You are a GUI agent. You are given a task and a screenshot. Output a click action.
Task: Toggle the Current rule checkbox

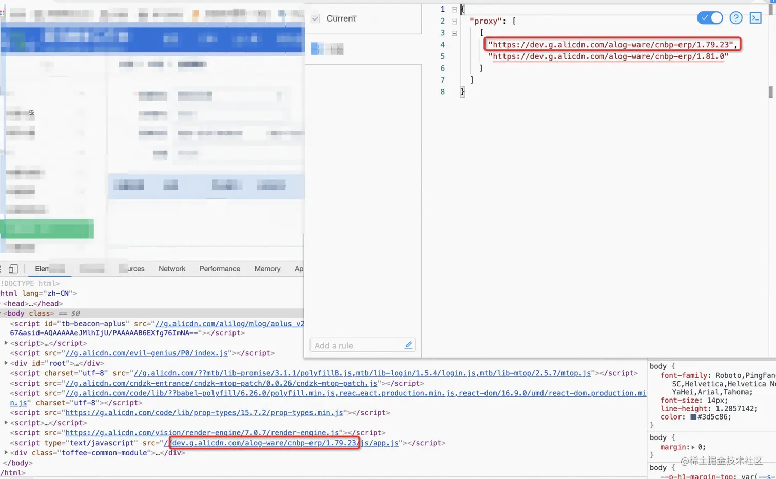[x=315, y=18]
